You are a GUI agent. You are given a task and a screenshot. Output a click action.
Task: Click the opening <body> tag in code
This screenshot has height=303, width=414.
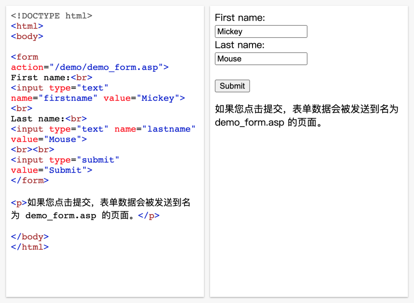[27, 36]
